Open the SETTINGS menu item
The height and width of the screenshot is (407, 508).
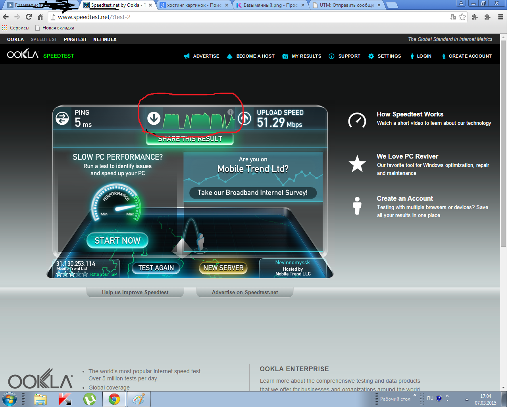(385, 56)
